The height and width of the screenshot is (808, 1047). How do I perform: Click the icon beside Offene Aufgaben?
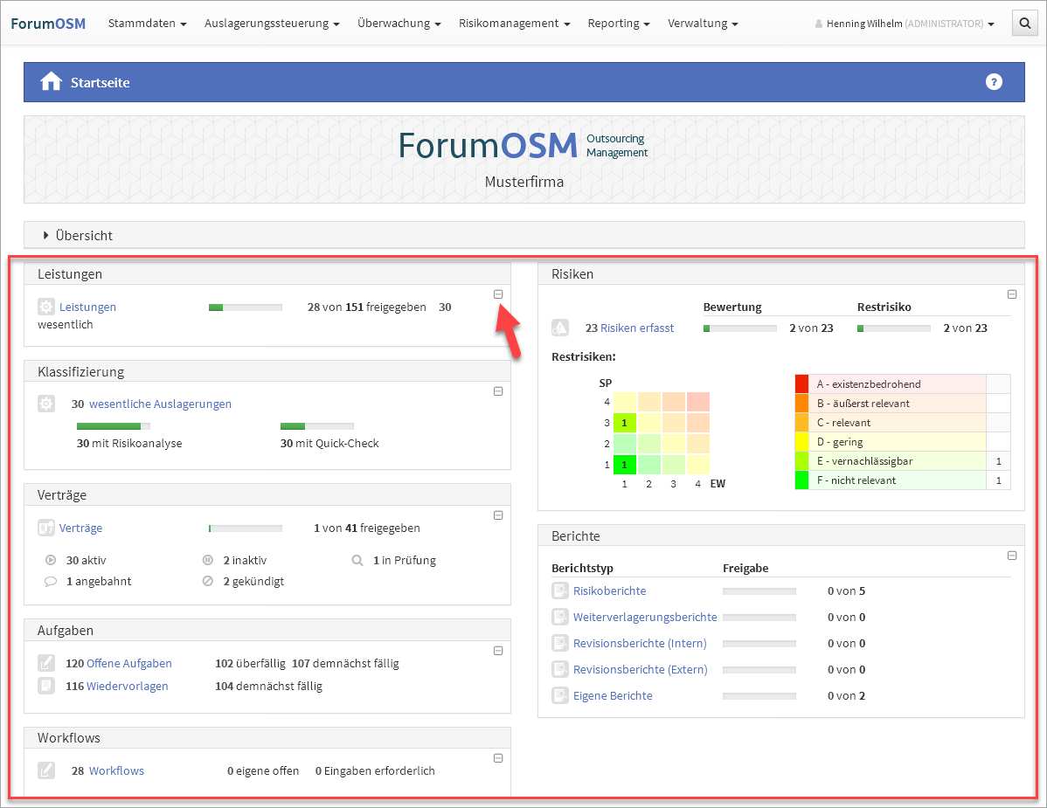coord(46,664)
